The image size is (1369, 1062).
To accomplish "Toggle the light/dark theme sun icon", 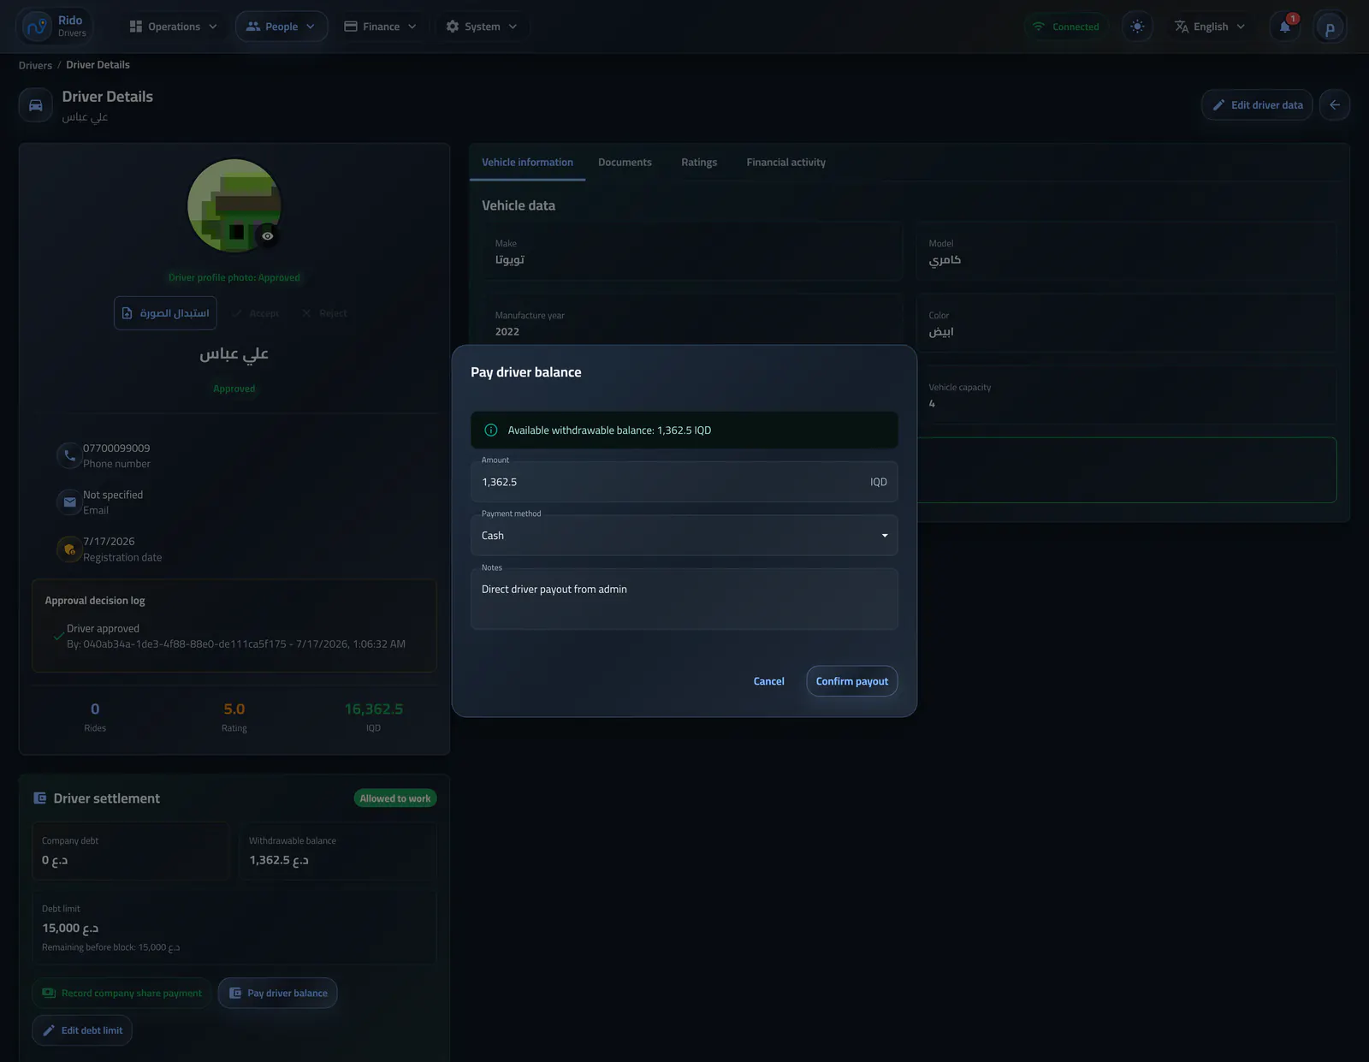I will click(1137, 27).
